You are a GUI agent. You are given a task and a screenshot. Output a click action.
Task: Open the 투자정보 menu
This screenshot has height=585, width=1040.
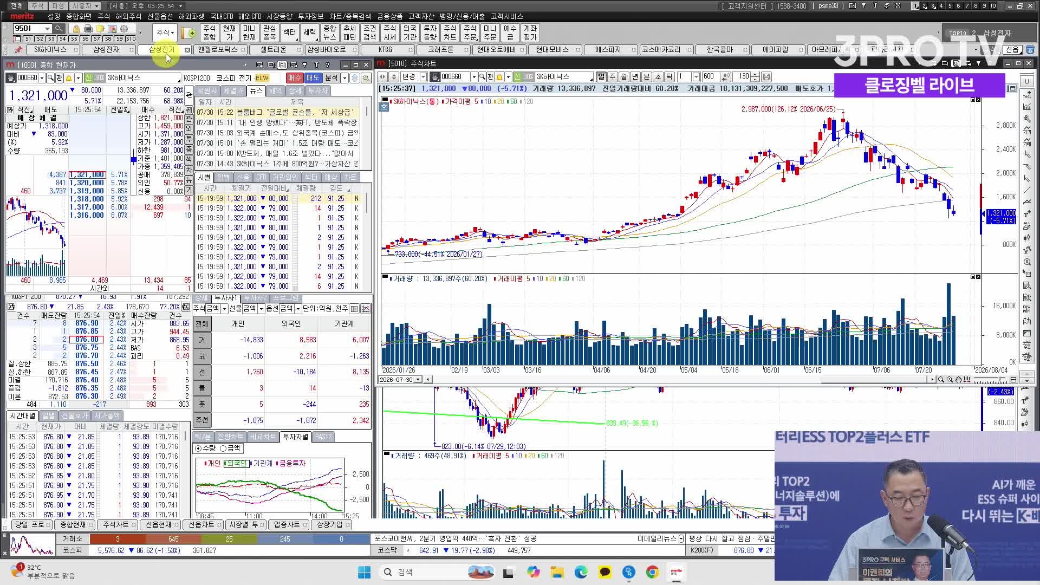click(x=311, y=17)
